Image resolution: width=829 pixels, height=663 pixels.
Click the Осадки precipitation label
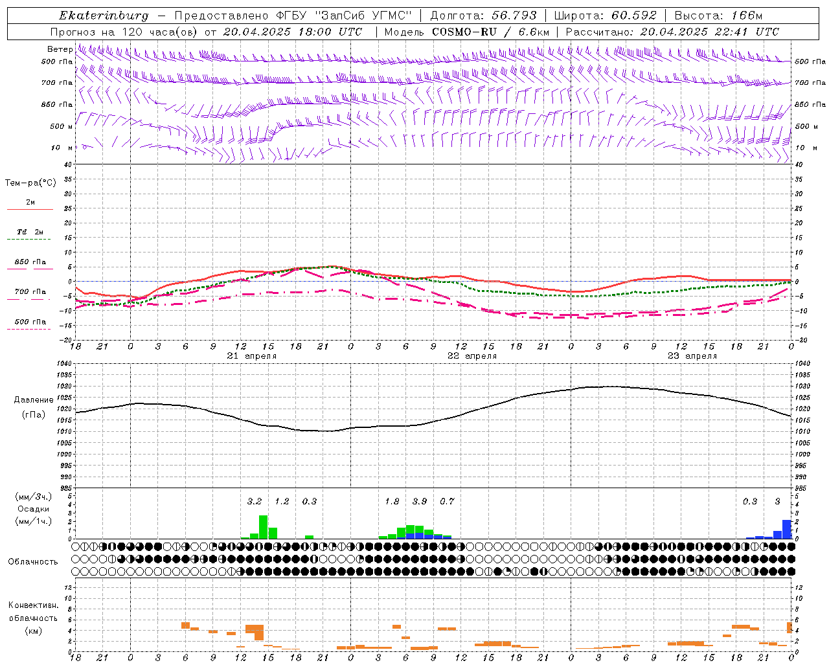(33, 509)
